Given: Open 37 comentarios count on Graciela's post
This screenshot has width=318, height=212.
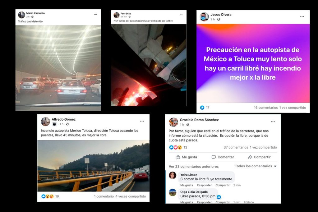Looking at the screenshot, I should [236, 147].
